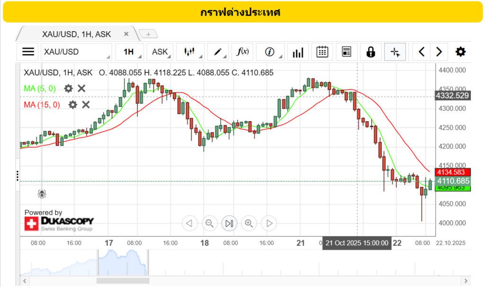Open chart settings gear in toolbar

pyautogui.click(x=460, y=52)
